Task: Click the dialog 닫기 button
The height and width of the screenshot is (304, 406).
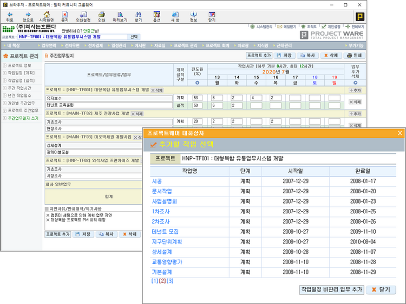Action: pos(381,289)
